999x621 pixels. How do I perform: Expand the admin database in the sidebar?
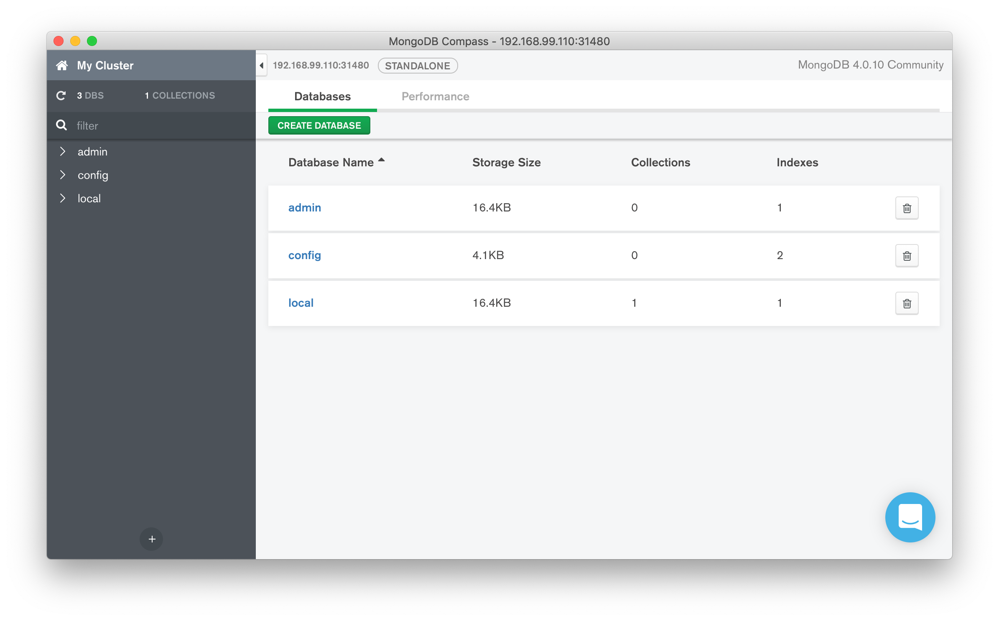(x=63, y=151)
